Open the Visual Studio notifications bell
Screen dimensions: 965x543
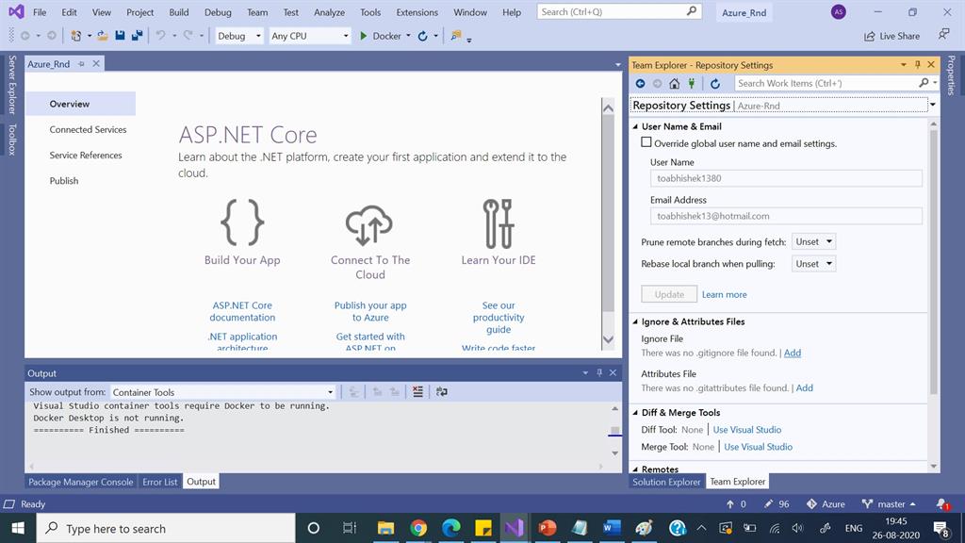[x=942, y=504]
